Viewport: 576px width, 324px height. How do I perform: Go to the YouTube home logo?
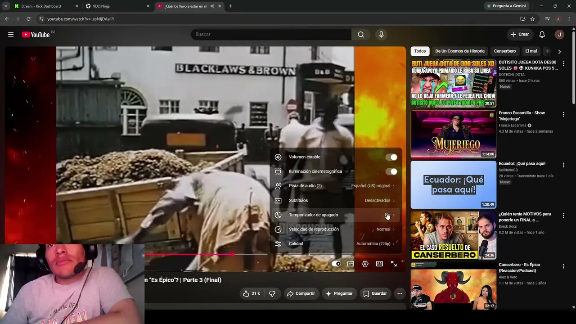pyautogui.click(x=36, y=35)
